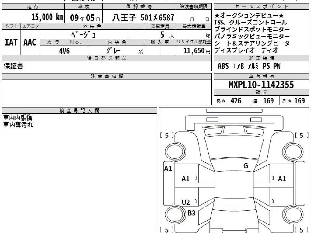Select the 外装色 header
311x233 pixels.
click(92, 26)
